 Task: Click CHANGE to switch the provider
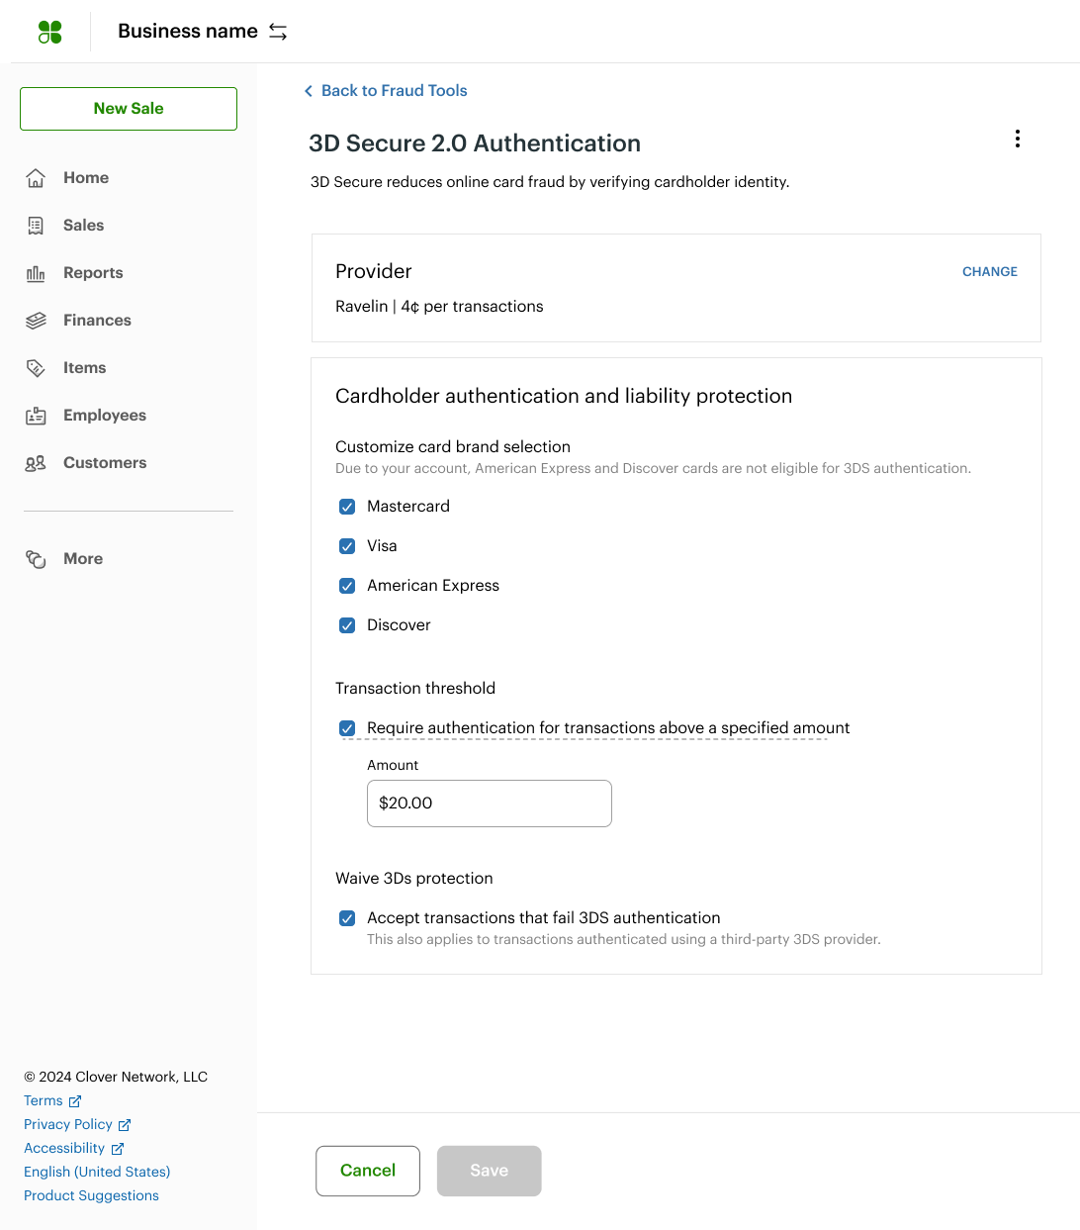[989, 271]
